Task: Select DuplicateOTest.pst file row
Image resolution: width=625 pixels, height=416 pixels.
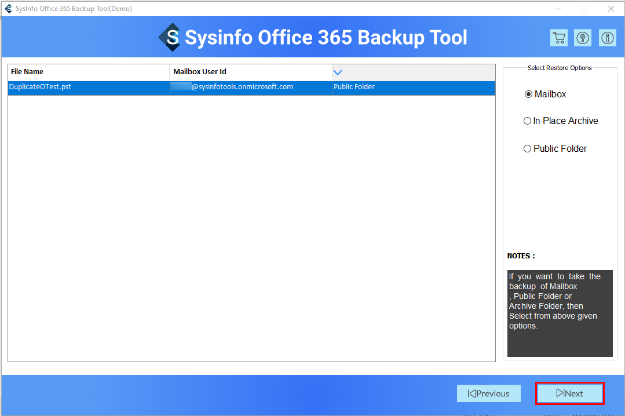Action: point(251,87)
